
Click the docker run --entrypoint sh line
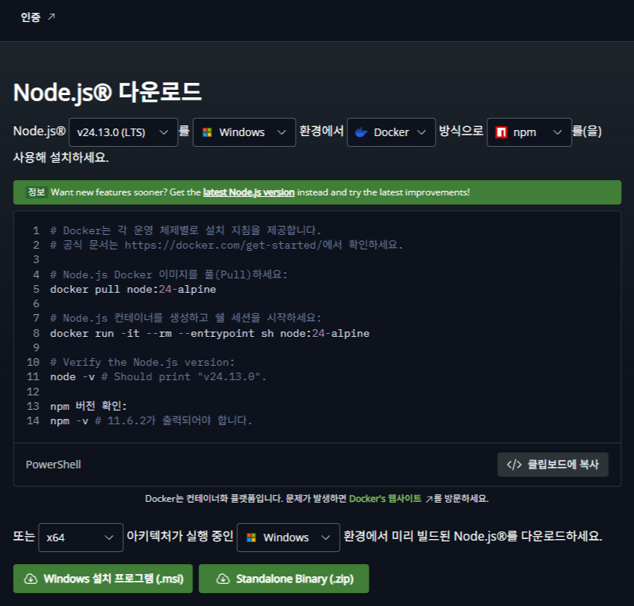coord(210,333)
